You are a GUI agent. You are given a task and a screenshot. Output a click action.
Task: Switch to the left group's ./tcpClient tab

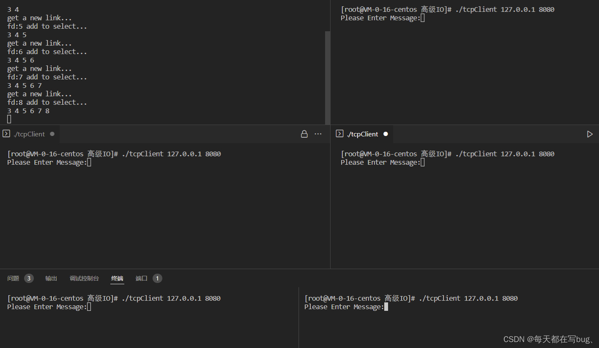coord(30,134)
